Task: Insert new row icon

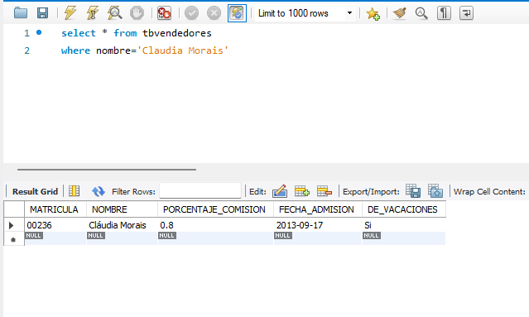Action: point(302,191)
